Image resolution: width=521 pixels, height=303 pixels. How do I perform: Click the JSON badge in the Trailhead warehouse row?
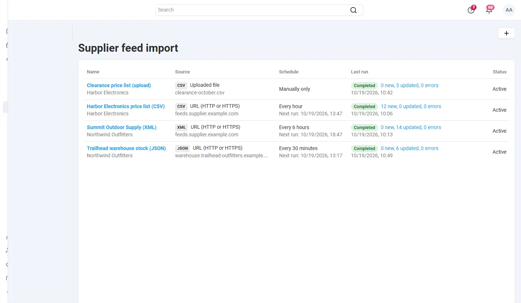tap(183, 149)
